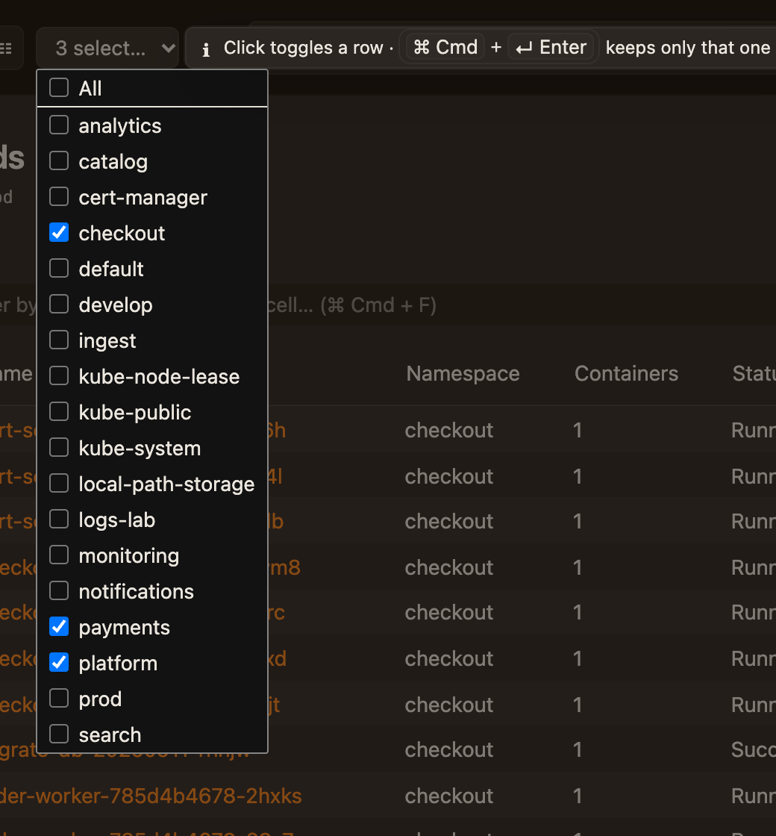The image size is (776, 836).
Task: Check the kube-public namespace
Action: pyautogui.click(x=59, y=411)
